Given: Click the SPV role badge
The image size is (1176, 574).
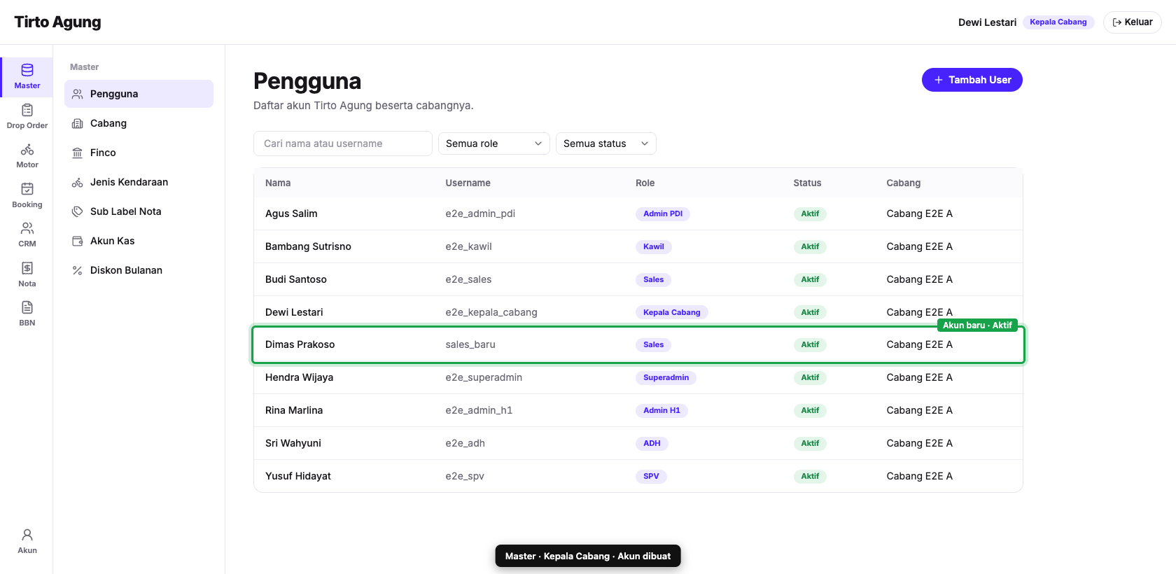Looking at the screenshot, I should coord(651,476).
